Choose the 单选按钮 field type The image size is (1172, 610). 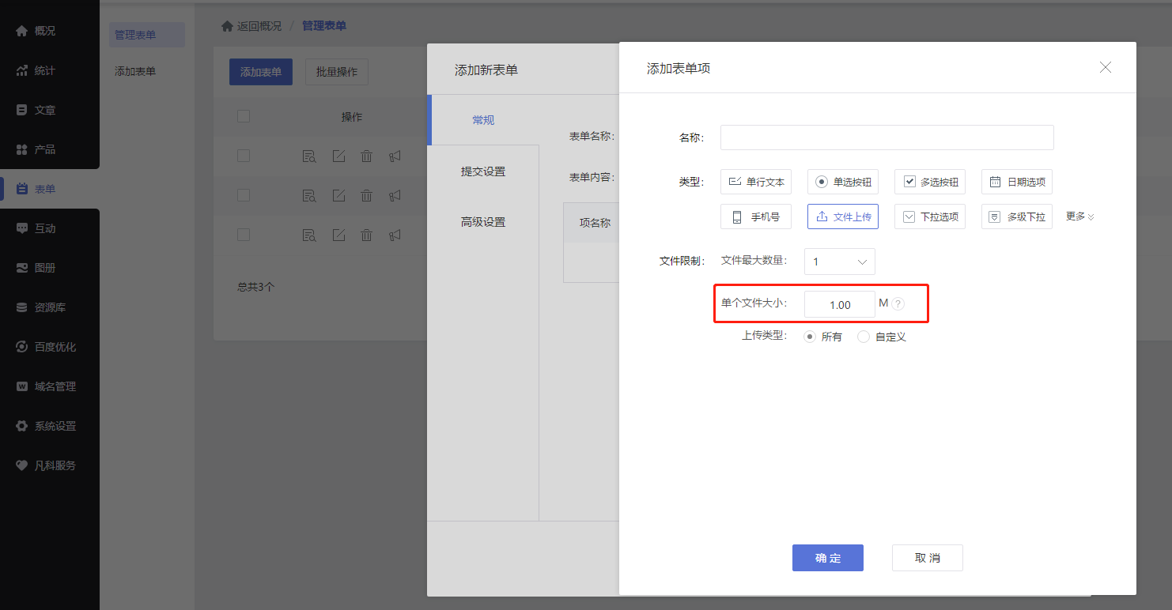(x=843, y=182)
